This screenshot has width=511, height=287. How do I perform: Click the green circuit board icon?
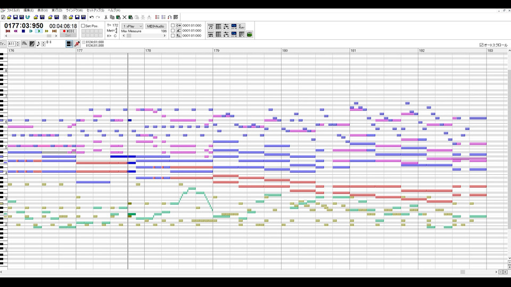tap(250, 34)
